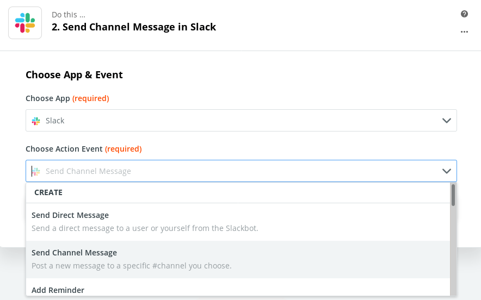This screenshot has width=481, height=300.
Task: Expand the Choose App dropdown arrow
Action: [x=446, y=121]
